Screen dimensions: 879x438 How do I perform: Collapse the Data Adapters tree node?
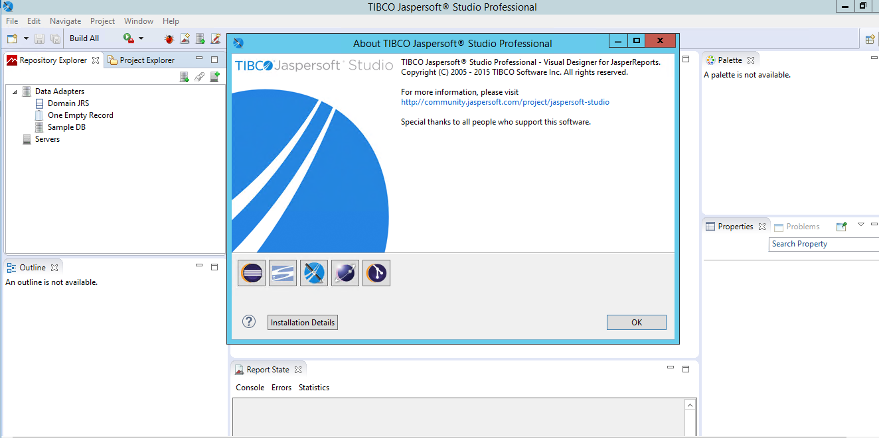click(15, 92)
